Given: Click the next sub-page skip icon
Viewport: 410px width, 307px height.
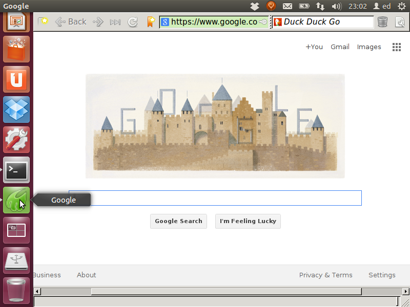Looking at the screenshot, I should (x=115, y=22).
